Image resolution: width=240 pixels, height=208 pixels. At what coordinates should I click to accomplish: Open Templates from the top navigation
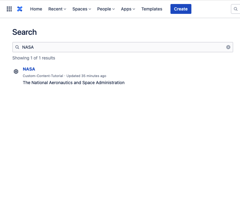[152, 9]
